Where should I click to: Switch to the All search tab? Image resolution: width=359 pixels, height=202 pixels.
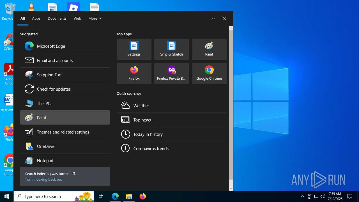click(x=23, y=18)
